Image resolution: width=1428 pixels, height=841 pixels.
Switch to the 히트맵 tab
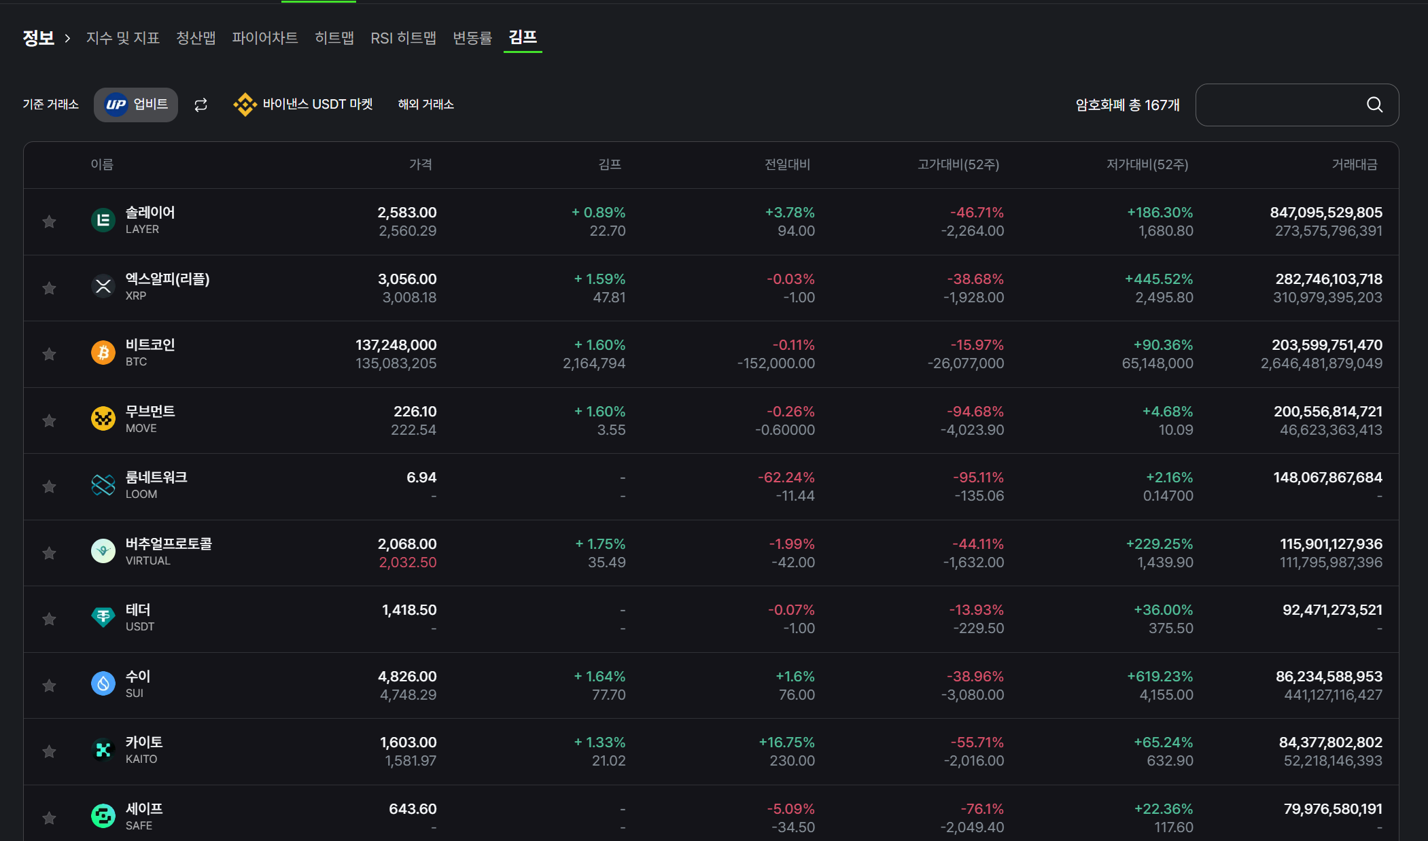point(334,38)
